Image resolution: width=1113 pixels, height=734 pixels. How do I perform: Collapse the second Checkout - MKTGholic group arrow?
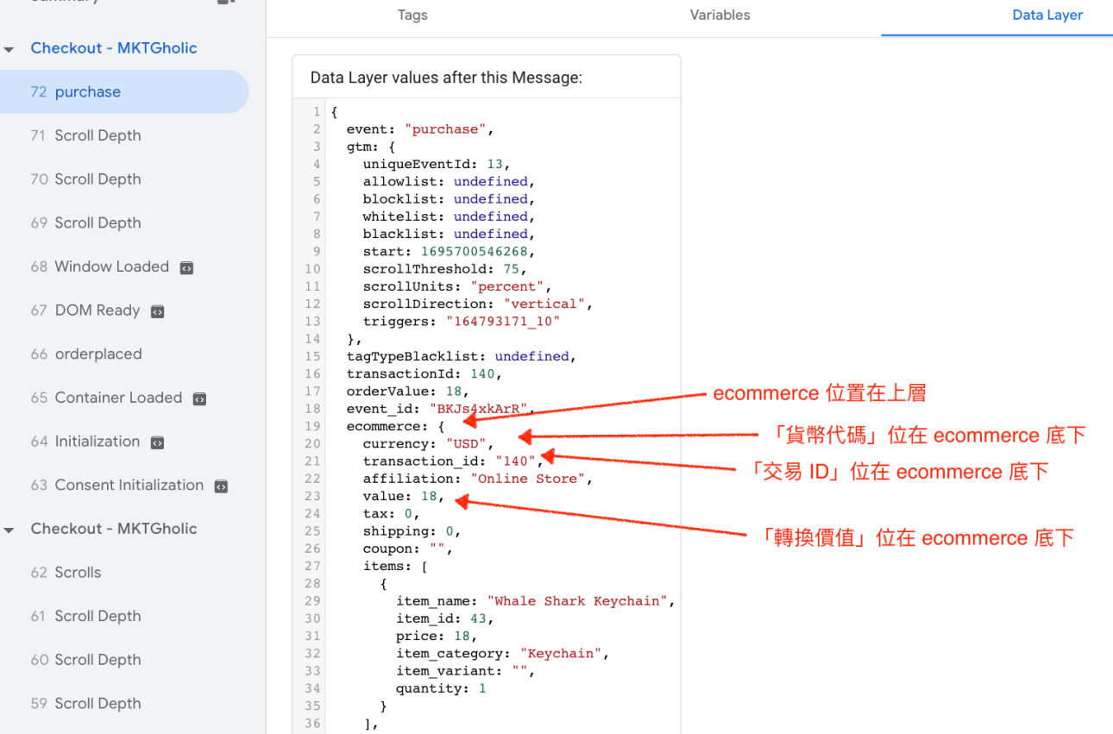[9, 530]
